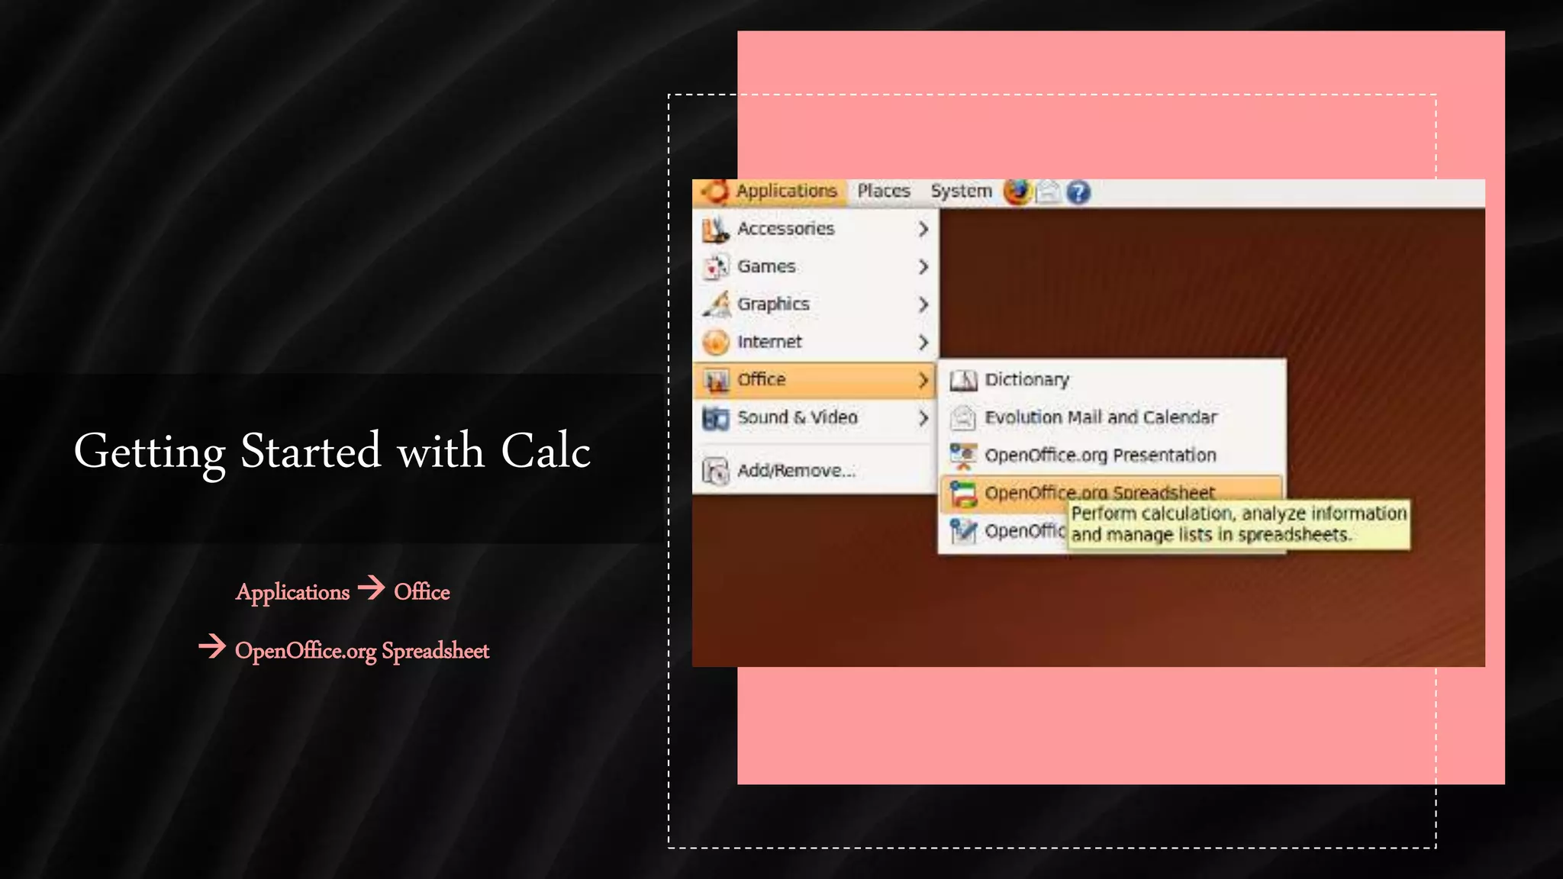Screen dimensions: 1563x879
Task: Click the Games cards icon
Action: tap(715, 267)
